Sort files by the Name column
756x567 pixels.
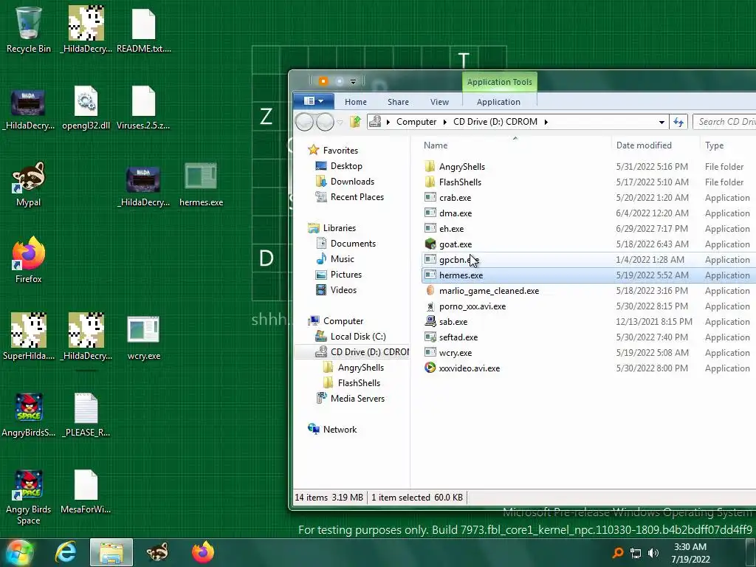tap(512, 145)
